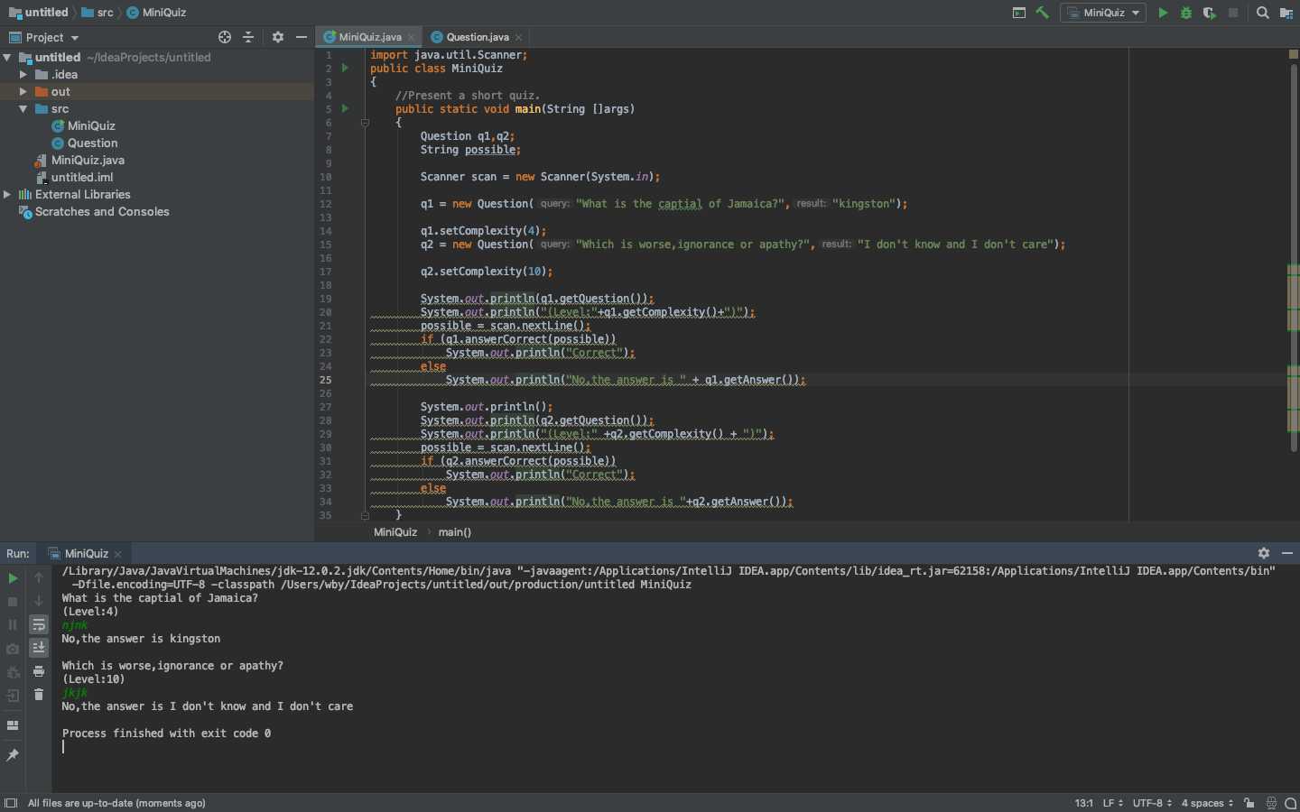Viewport: 1300px width, 812px height.
Task: Toggle Pin Tab in Run panel
Action: (13, 755)
